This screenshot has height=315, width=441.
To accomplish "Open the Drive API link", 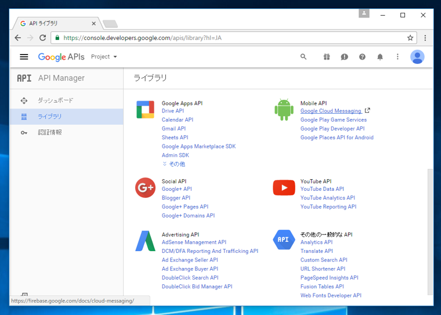I will [x=173, y=111].
